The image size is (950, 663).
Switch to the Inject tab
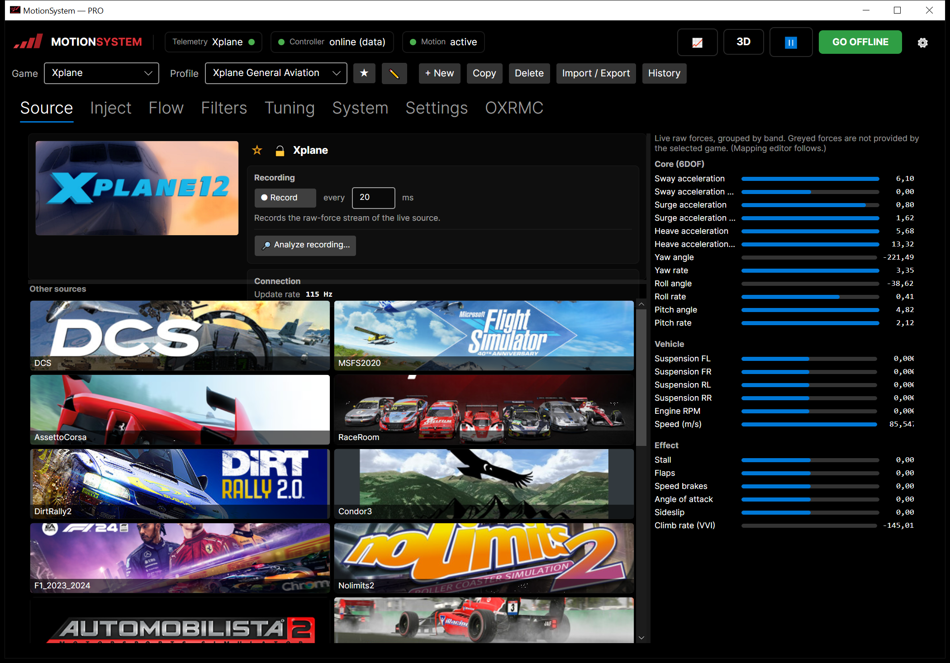(x=110, y=108)
